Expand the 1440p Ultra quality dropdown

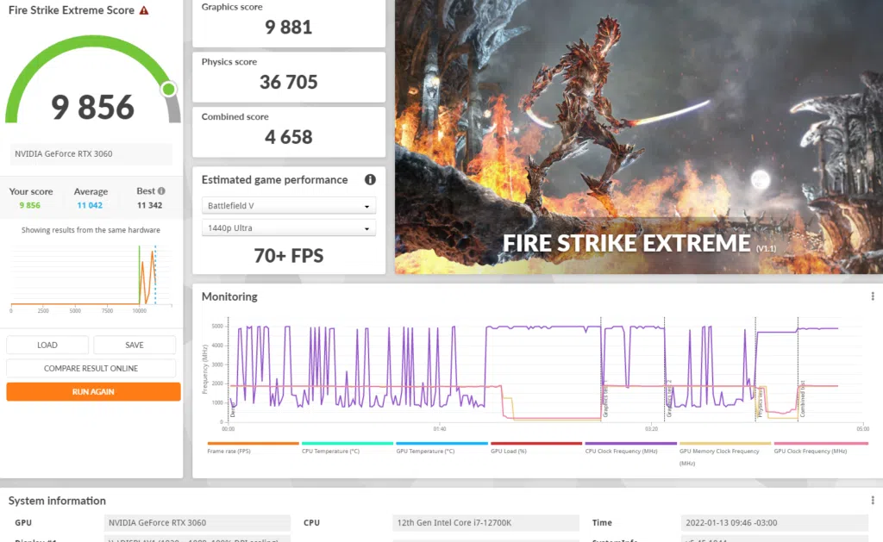point(288,227)
